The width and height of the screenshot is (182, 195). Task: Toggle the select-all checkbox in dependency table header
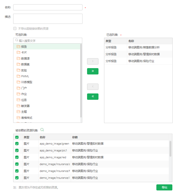pyautogui.click(x=17, y=137)
